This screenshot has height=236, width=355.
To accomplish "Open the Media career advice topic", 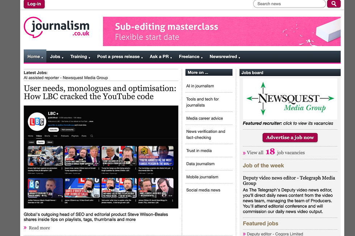I will click(x=204, y=118).
